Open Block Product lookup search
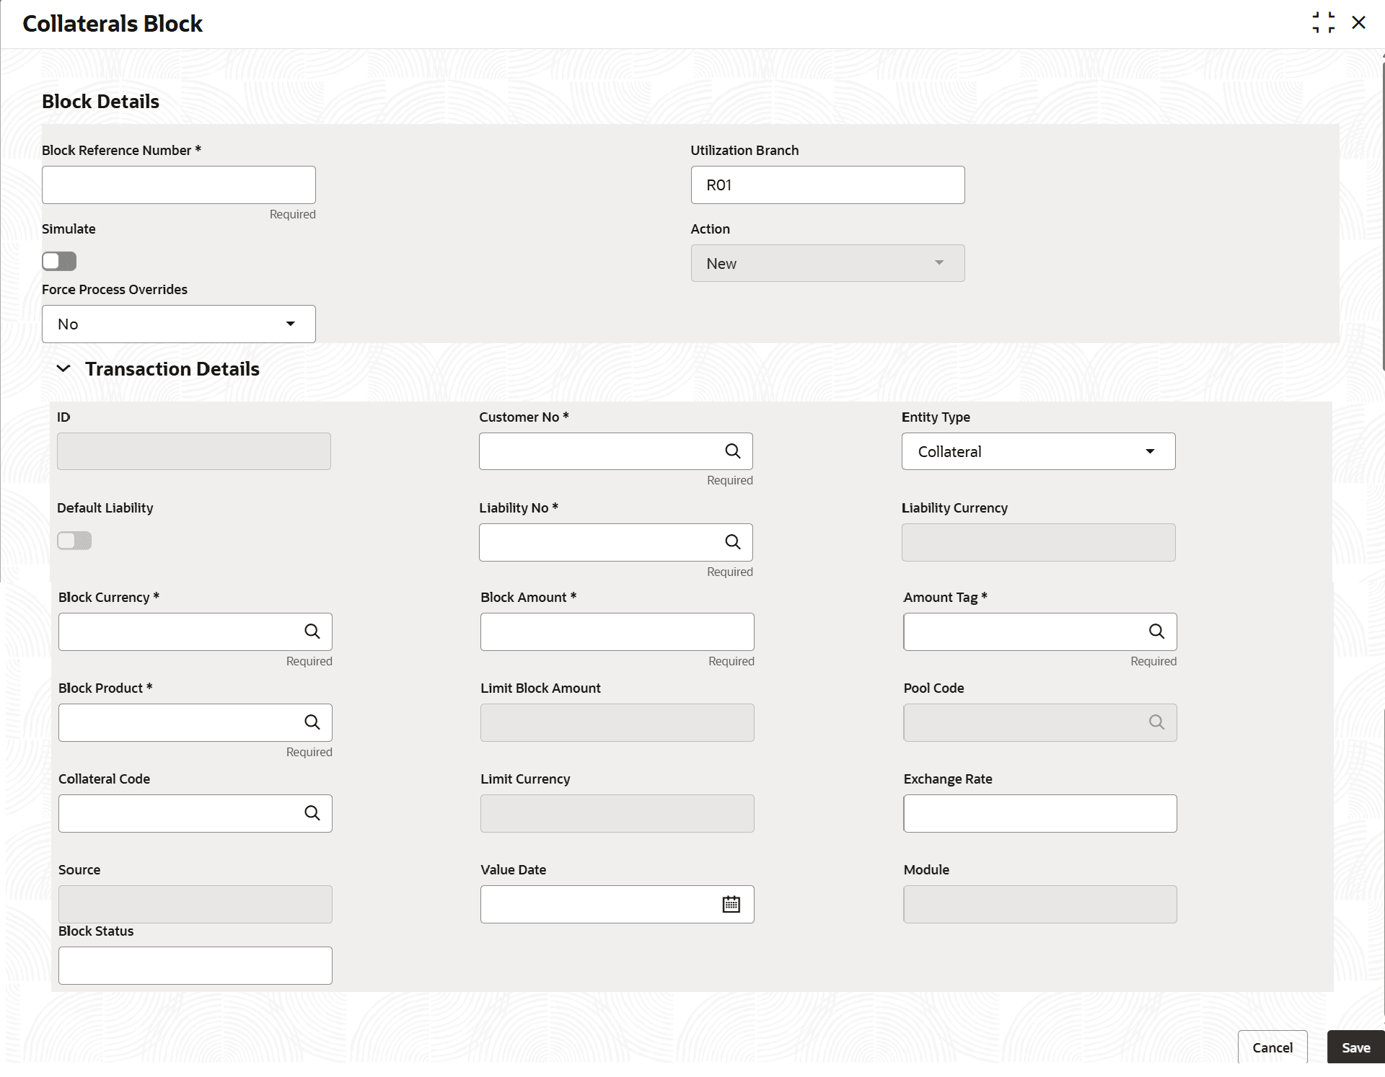Screen dimensions: 1385x1077 (312, 722)
